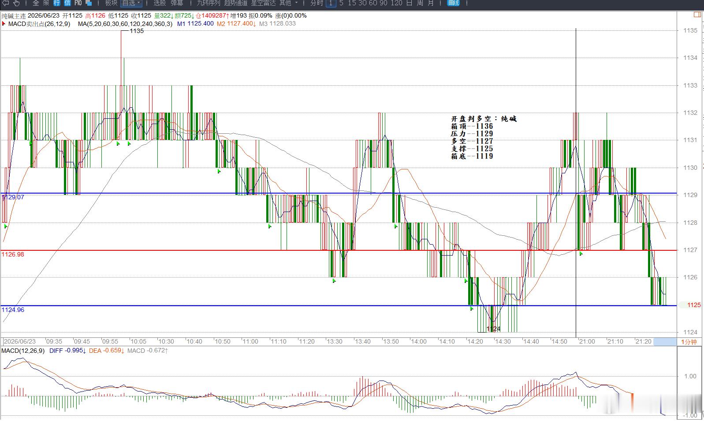The height and width of the screenshot is (421, 704).
Task: Open the 行 quotes icon
Action: coord(57,3)
